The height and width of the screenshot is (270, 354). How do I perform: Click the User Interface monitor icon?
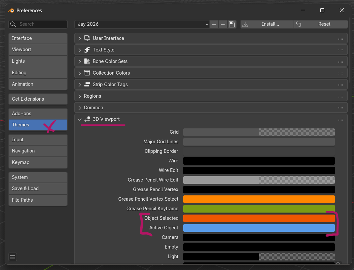(87, 38)
